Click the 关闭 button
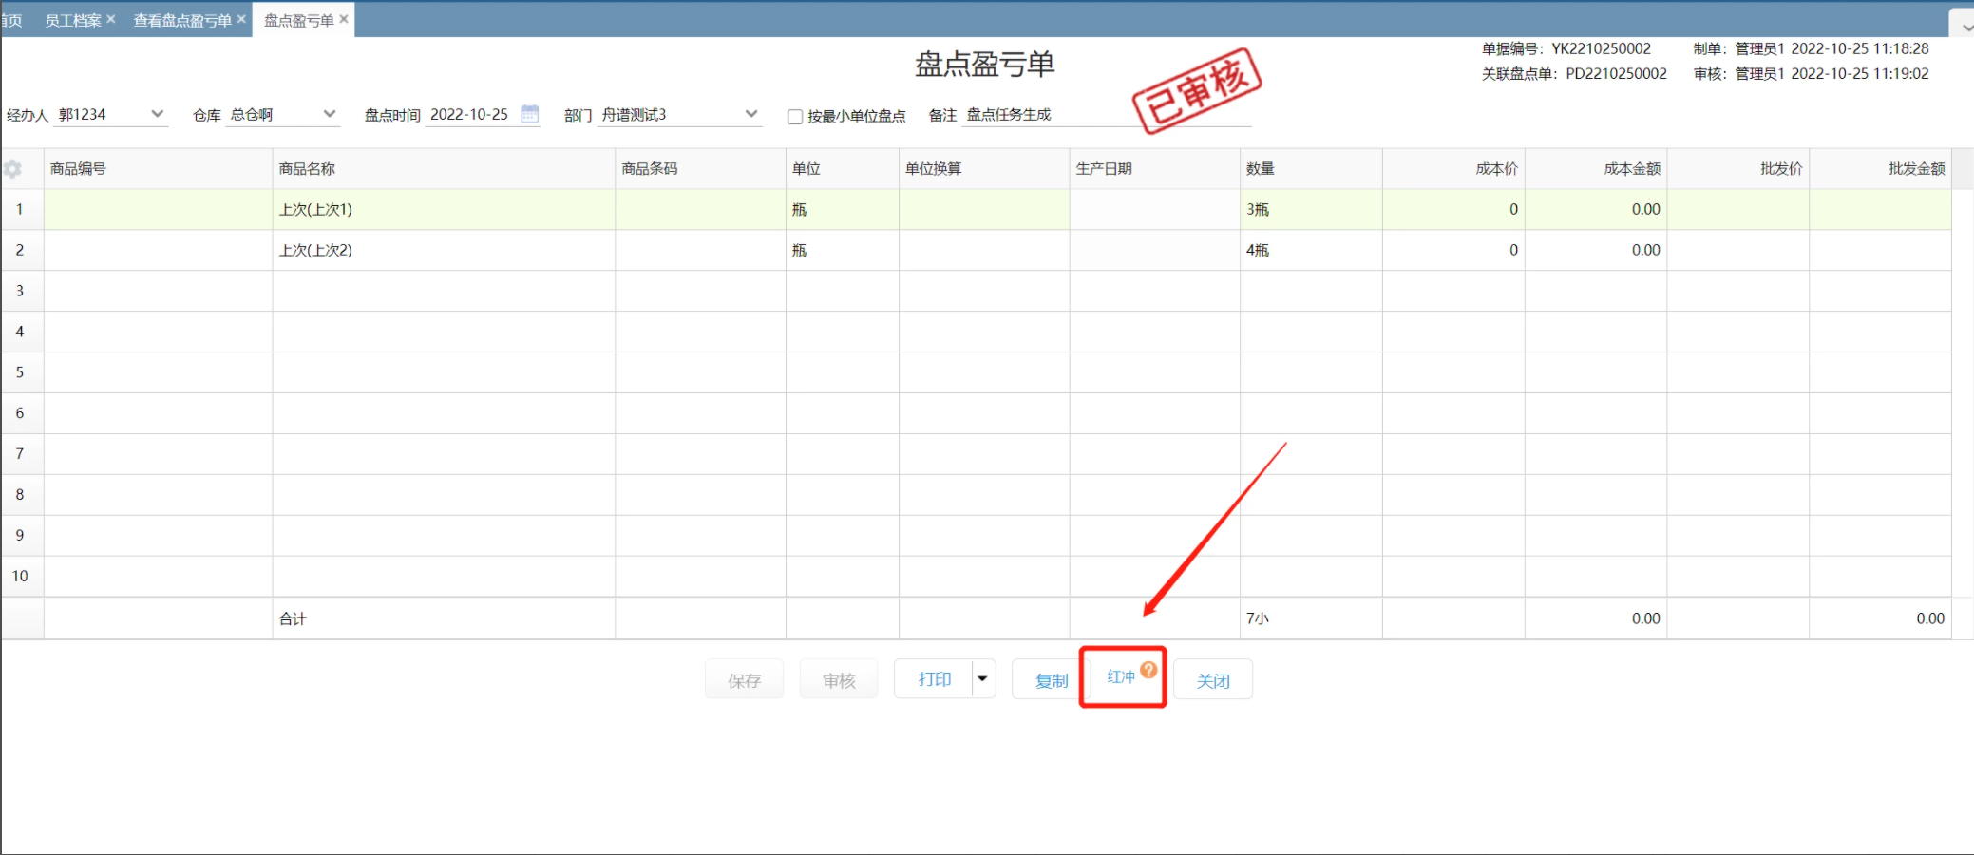 [x=1212, y=680]
